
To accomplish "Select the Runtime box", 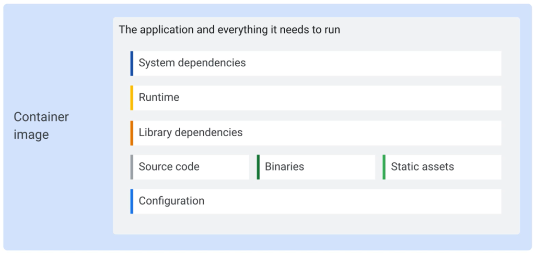I will click(316, 98).
